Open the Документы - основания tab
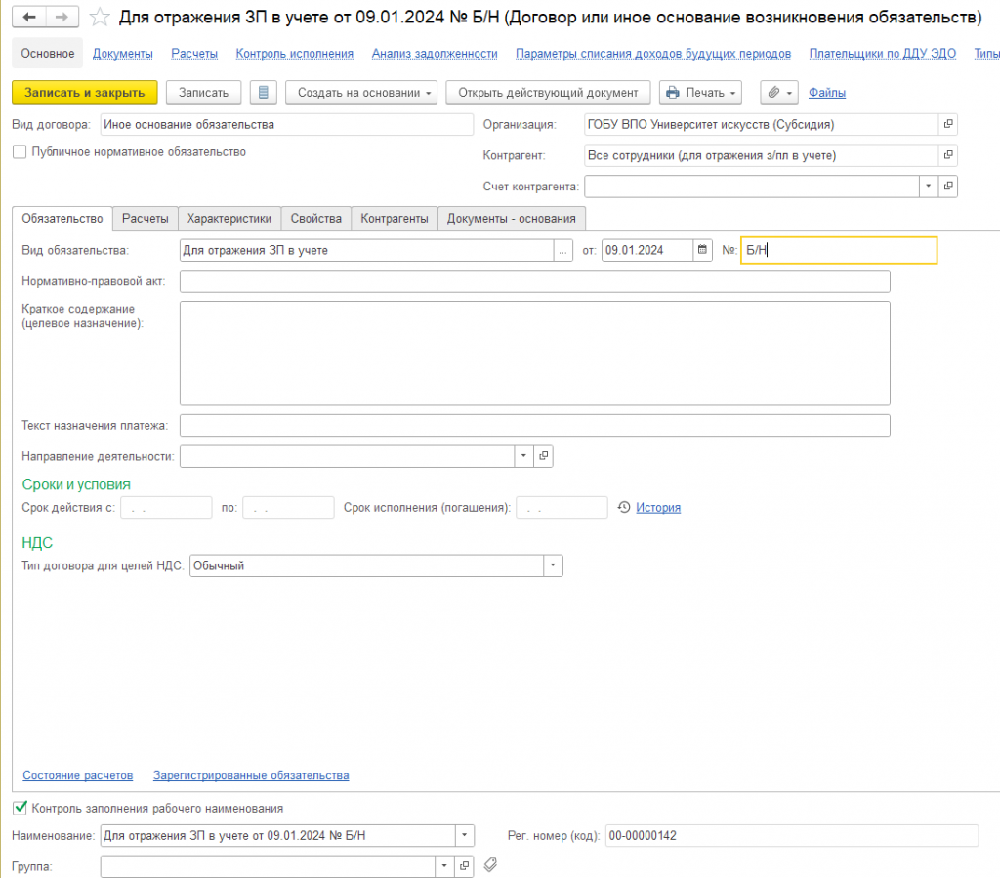 (512, 219)
